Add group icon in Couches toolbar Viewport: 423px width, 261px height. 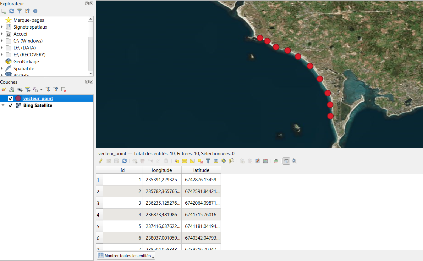coord(12,89)
